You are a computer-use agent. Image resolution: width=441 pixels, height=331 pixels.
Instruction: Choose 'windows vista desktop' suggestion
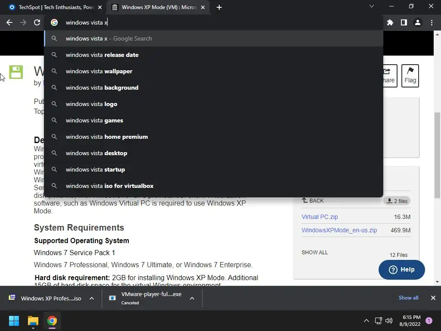[x=214, y=153]
